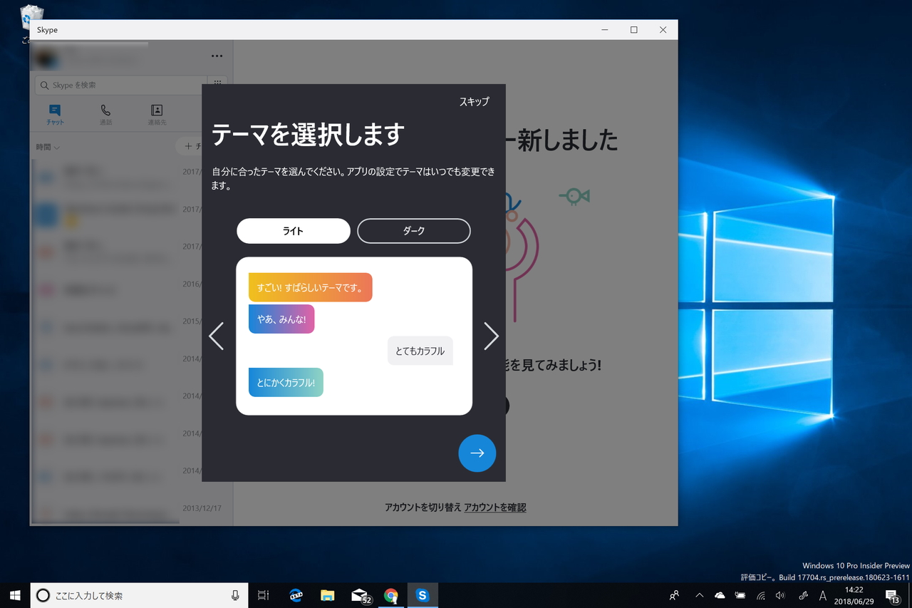
Task: Launch Chrome from the taskbar
Action: point(390,595)
